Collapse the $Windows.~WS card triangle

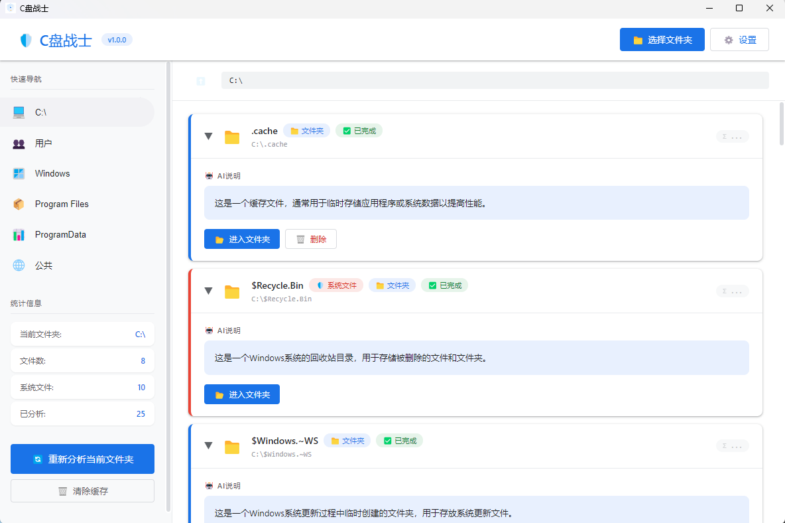coord(209,446)
